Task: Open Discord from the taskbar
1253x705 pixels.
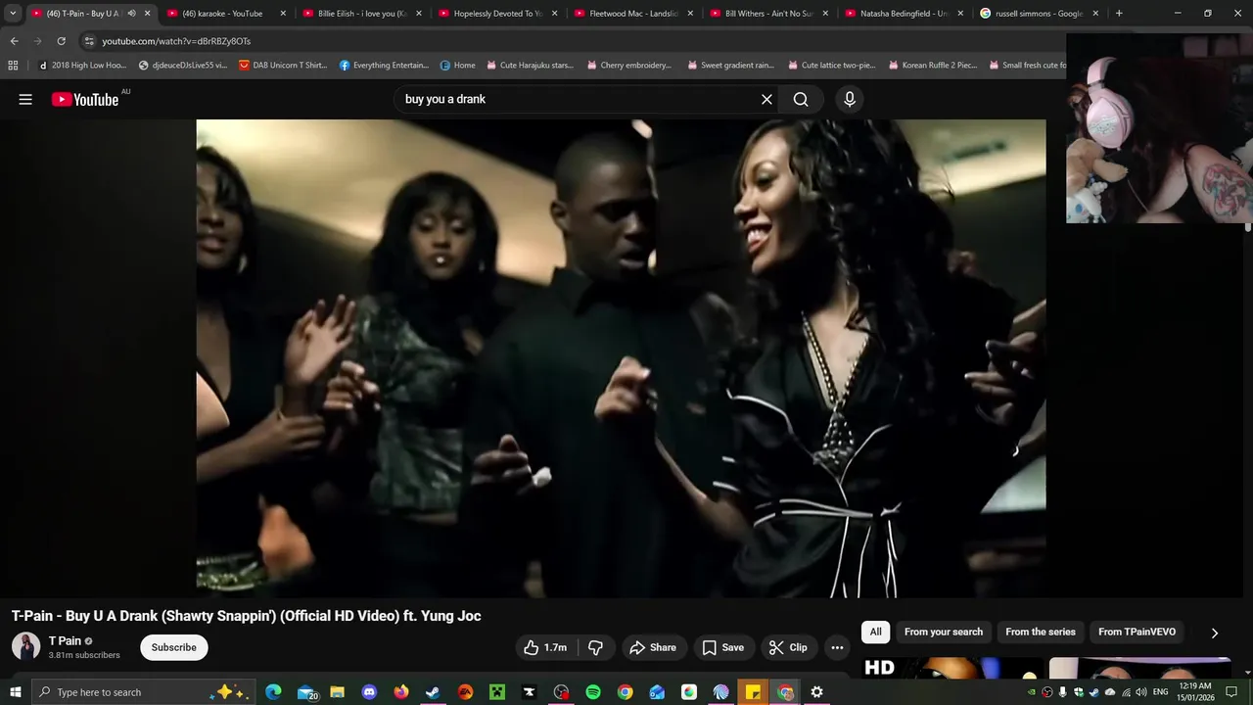Action: (369, 692)
